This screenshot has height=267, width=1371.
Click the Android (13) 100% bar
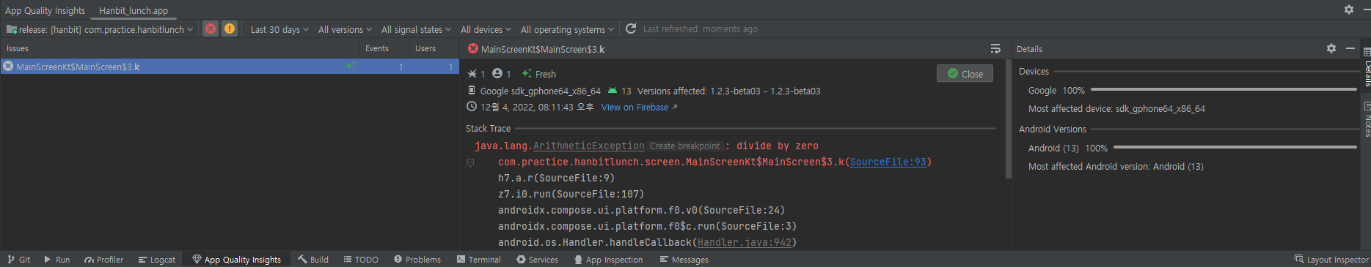(x=1235, y=147)
